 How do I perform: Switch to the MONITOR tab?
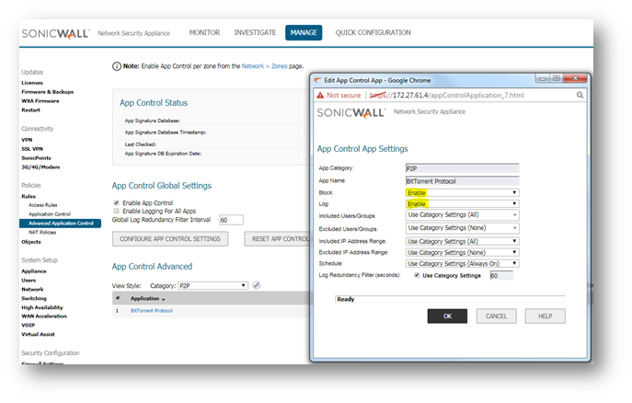[204, 32]
